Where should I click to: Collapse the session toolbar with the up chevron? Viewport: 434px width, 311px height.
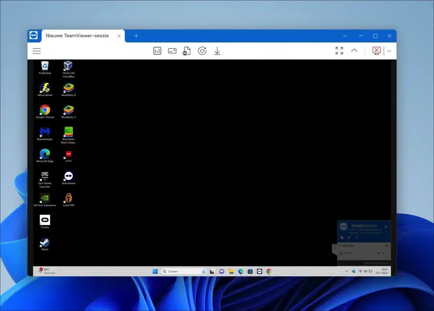[x=354, y=50]
